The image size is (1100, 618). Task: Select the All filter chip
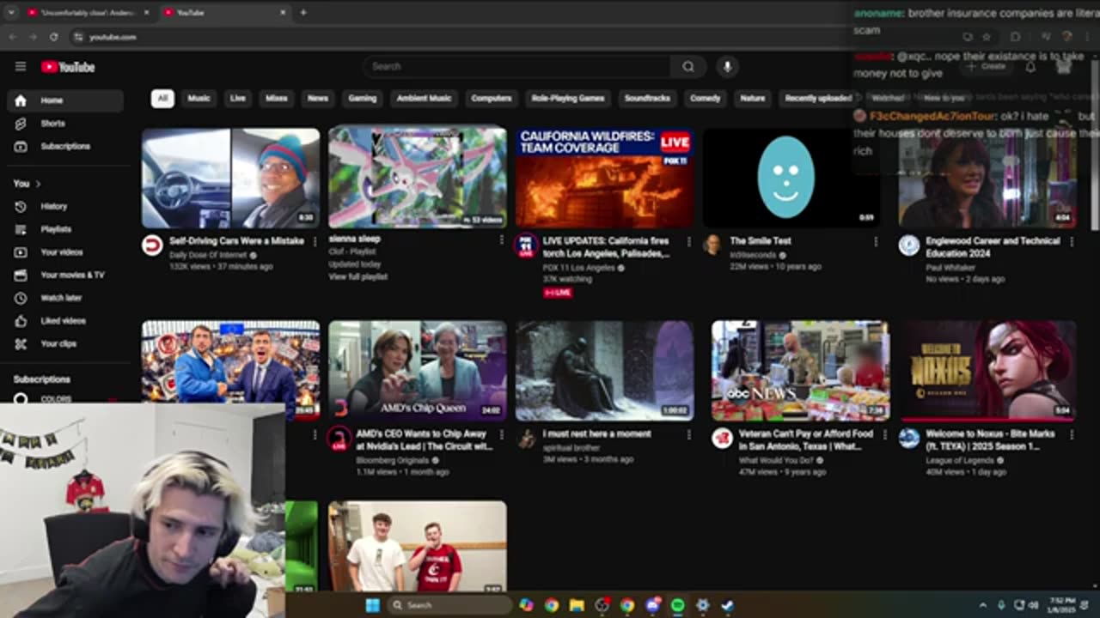click(x=162, y=98)
